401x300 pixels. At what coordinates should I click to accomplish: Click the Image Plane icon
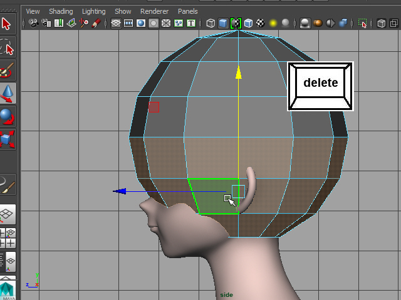coord(71,24)
